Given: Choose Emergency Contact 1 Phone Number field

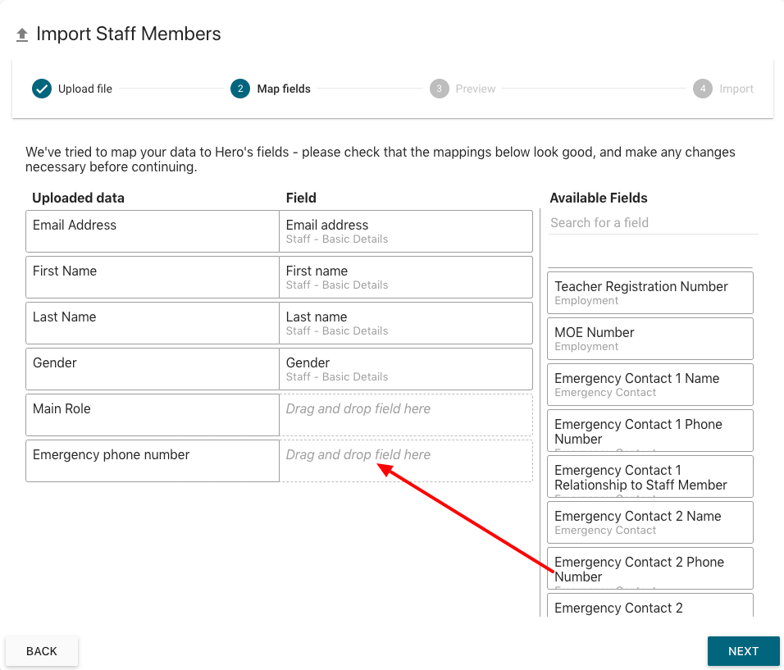Looking at the screenshot, I should click(x=650, y=431).
